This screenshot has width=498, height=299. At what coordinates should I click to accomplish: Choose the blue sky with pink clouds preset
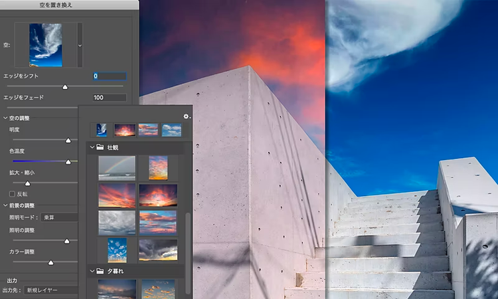158,223
